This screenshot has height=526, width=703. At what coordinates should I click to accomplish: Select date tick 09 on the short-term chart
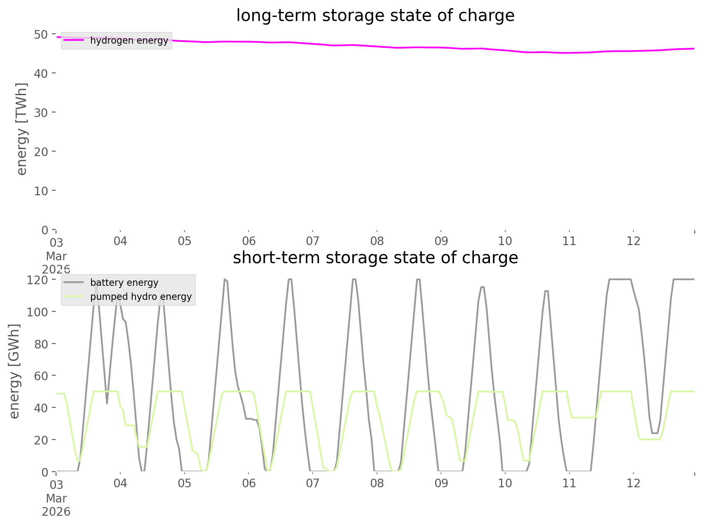(441, 483)
